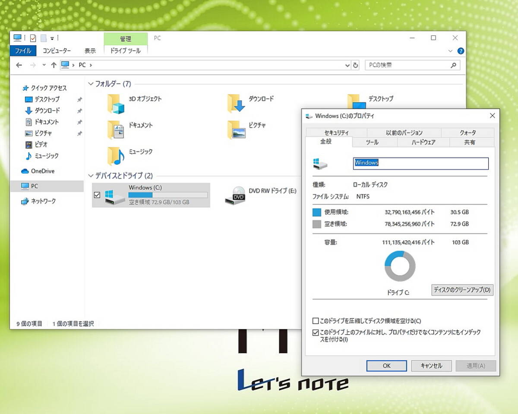Select the ピクチャ folder icon in the folder list

[236, 130]
